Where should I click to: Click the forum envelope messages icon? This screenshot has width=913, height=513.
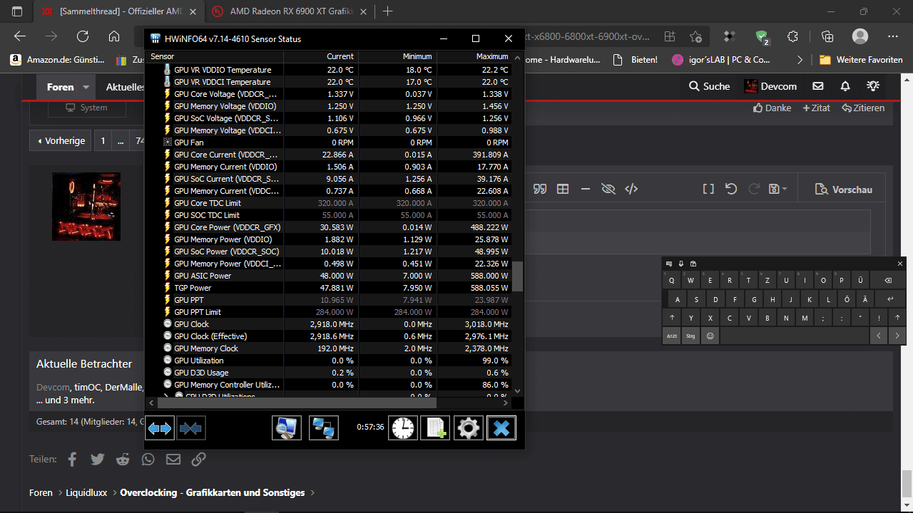click(818, 86)
